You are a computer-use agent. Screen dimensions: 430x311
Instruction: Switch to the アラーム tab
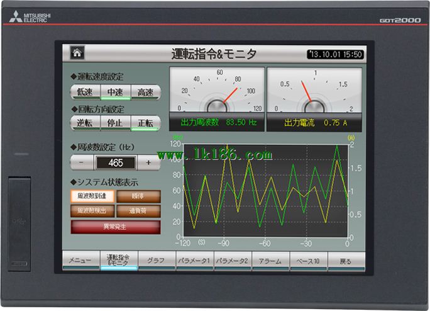click(270, 261)
